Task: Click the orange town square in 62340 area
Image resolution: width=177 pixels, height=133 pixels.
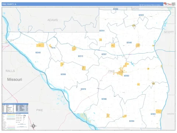Action: 138,45
